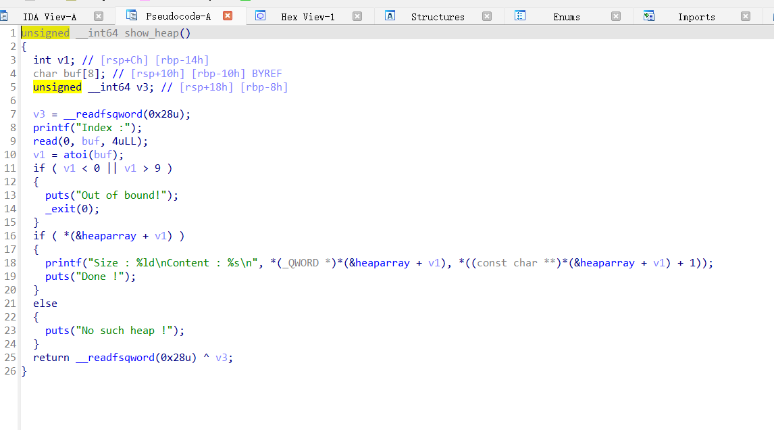Close the IDA View-A tab

tap(99, 16)
